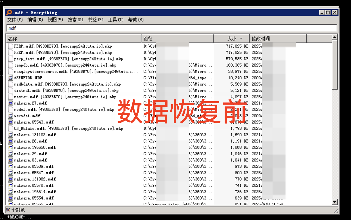351x220 pixels.
Task: Open the 搜索(S) menu
Action: pyautogui.click(x=75, y=20)
